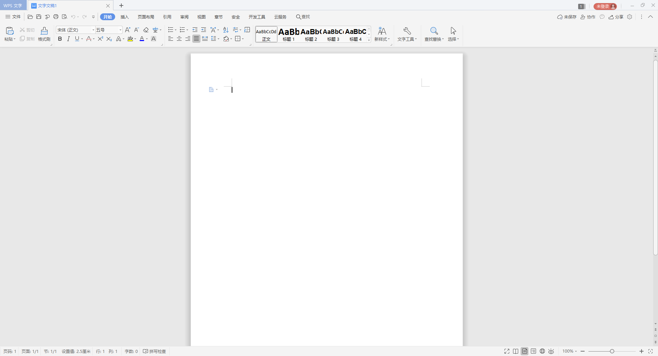658x356 pixels.
Task: Click the 未保存 unsaved cloud button
Action: pyautogui.click(x=567, y=17)
